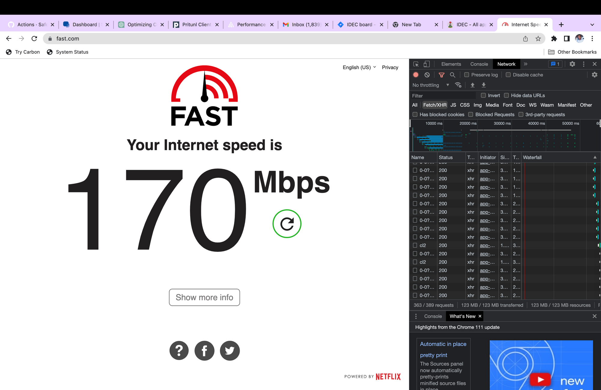The height and width of the screenshot is (390, 601).
Task: Close the What's New drawer tab
Action: point(480,316)
